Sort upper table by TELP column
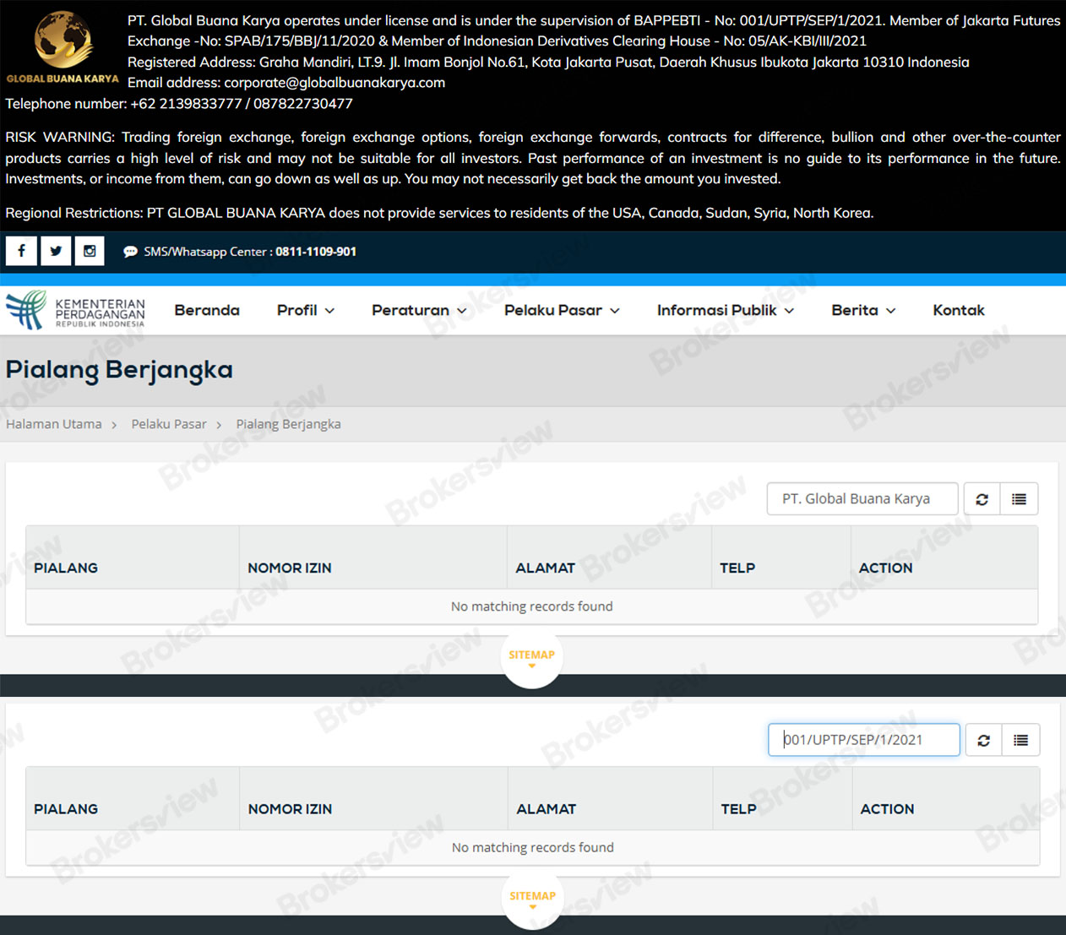The image size is (1066, 935). coord(781,557)
